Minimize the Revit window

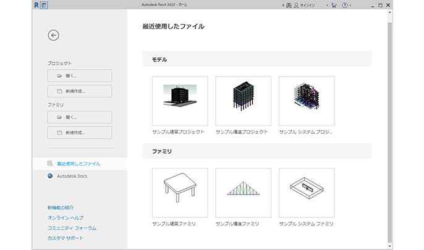click(373, 6)
